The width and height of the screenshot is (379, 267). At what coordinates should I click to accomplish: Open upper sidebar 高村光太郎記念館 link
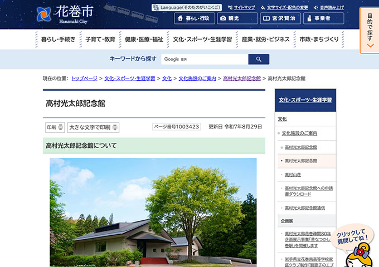click(x=300, y=147)
